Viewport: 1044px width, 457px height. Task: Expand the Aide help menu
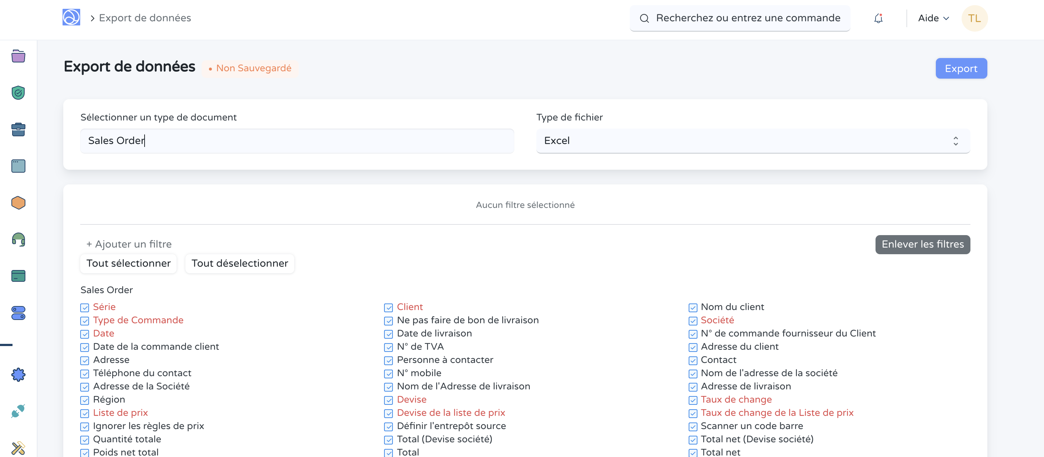click(x=933, y=18)
